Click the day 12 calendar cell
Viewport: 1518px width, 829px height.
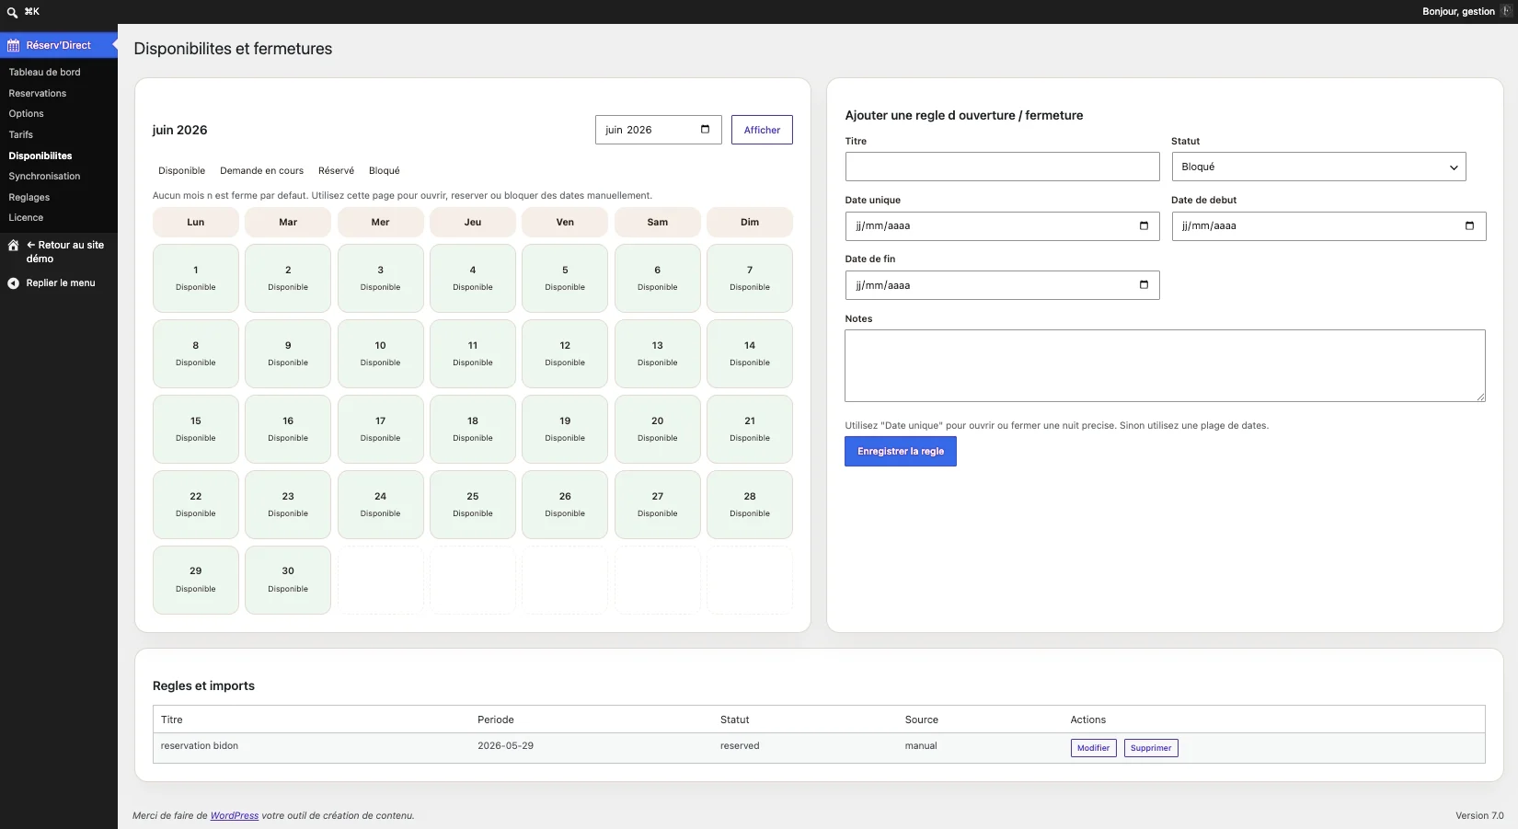pyautogui.click(x=565, y=353)
